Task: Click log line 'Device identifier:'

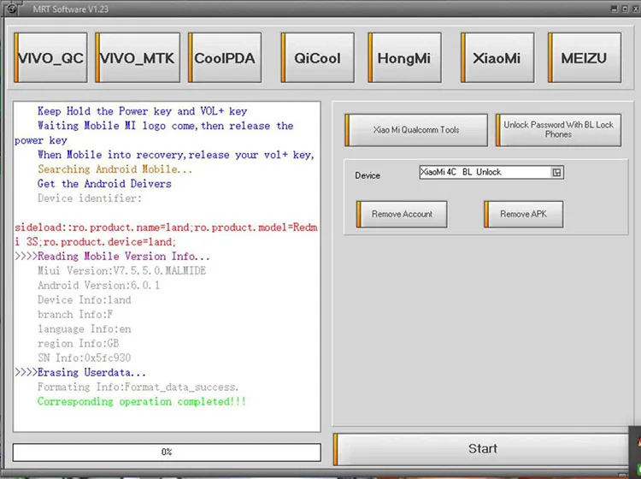Action: 90,198
